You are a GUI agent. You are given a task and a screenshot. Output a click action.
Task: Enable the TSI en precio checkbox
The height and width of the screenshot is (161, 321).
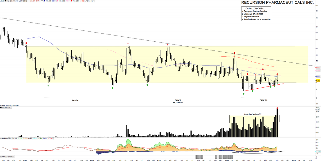point(85,1)
